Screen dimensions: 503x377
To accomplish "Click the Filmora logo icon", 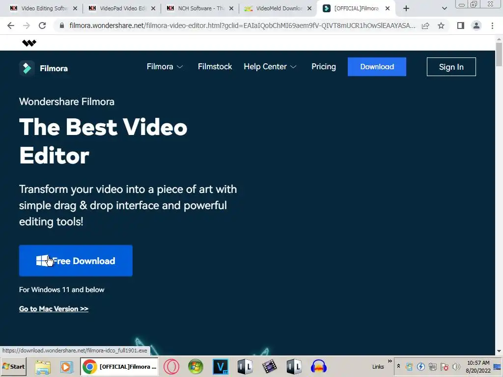I will pyautogui.click(x=27, y=68).
